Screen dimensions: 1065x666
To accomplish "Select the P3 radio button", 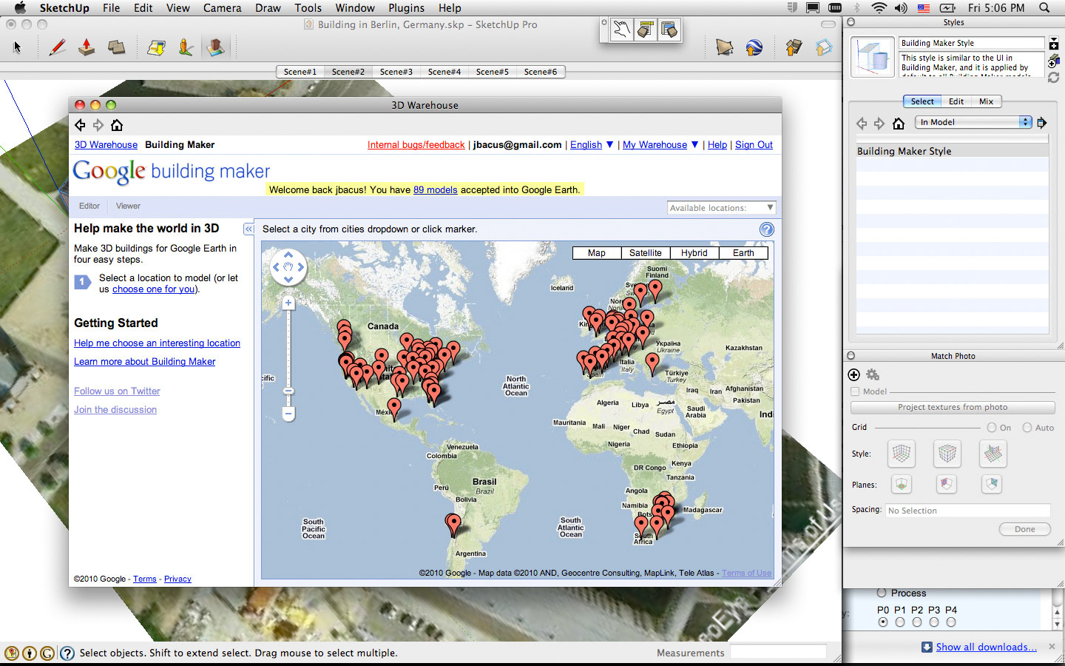I will 934,622.
